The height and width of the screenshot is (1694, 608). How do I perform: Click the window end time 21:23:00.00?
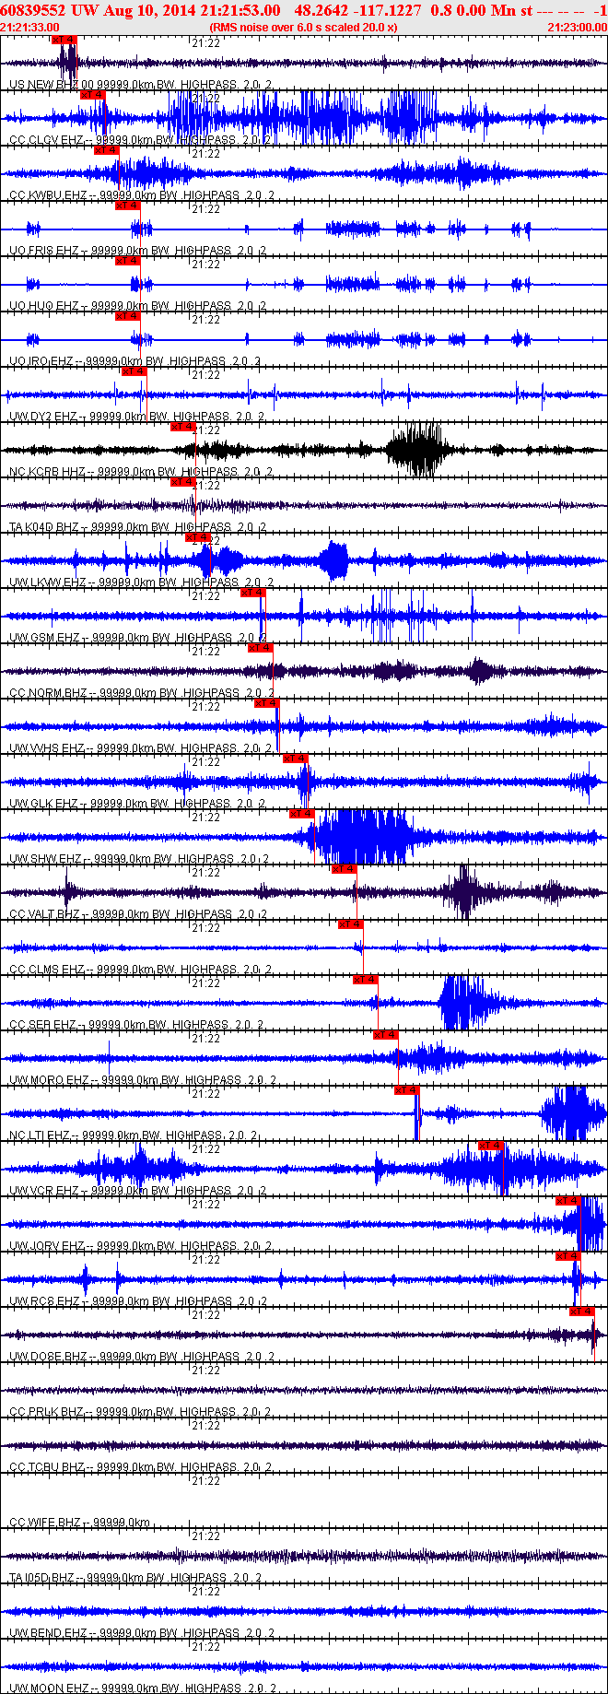(577, 28)
